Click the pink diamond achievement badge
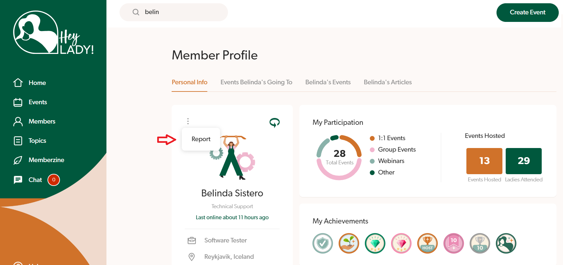The image size is (563, 265). 401,243
